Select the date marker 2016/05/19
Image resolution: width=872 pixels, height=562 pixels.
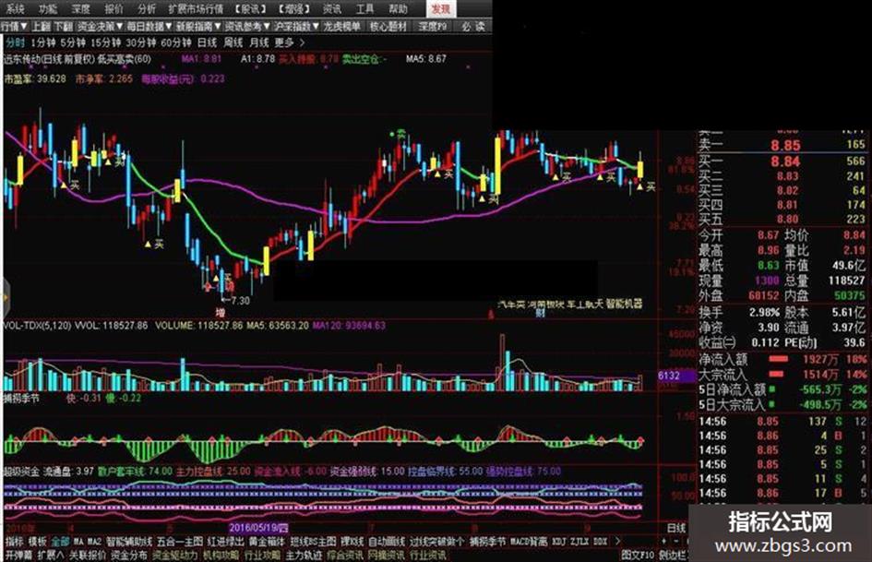258,528
